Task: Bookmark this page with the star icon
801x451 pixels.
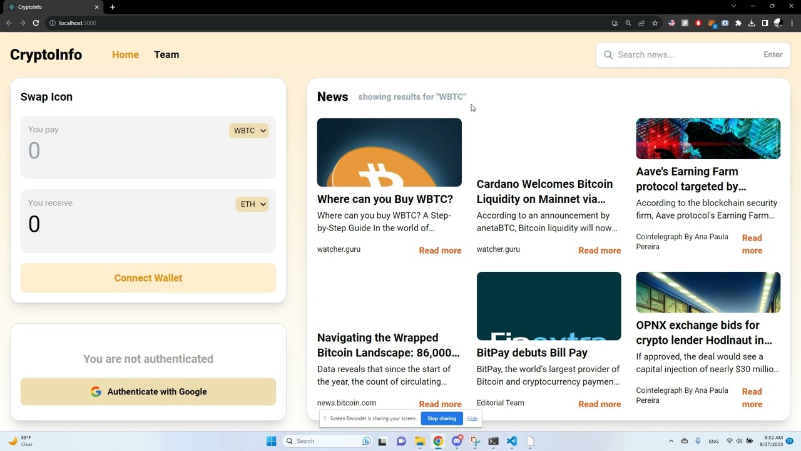Action: point(655,23)
